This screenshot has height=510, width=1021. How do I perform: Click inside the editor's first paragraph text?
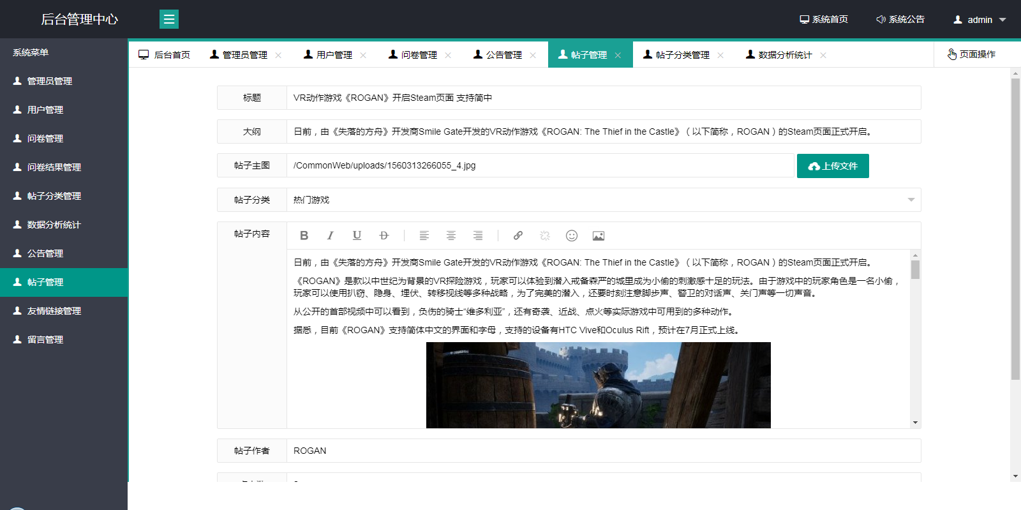click(584, 262)
